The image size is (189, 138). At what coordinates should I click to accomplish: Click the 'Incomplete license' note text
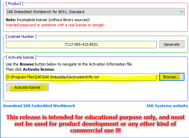click(x=48, y=20)
